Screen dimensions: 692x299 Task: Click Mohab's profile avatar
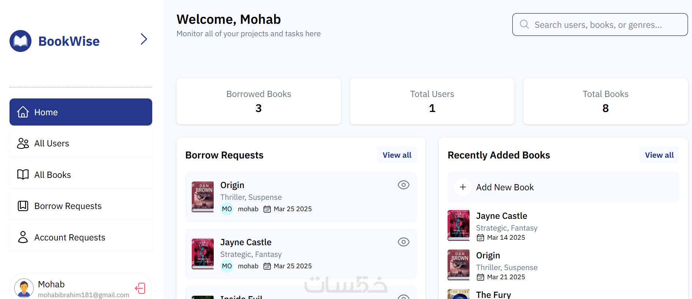[24, 288]
